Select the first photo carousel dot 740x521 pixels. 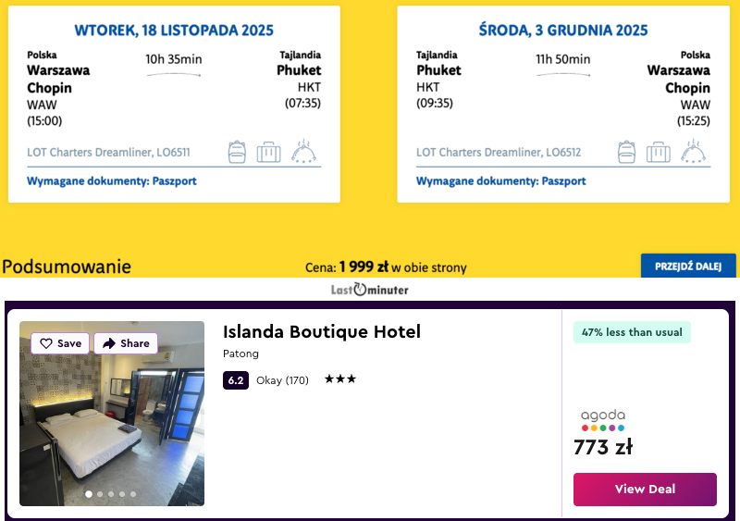click(89, 494)
